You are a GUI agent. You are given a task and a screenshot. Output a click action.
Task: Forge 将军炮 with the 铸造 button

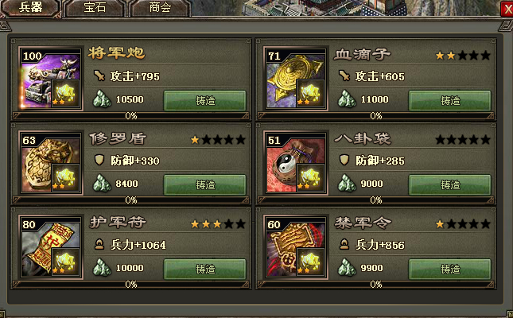click(205, 100)
